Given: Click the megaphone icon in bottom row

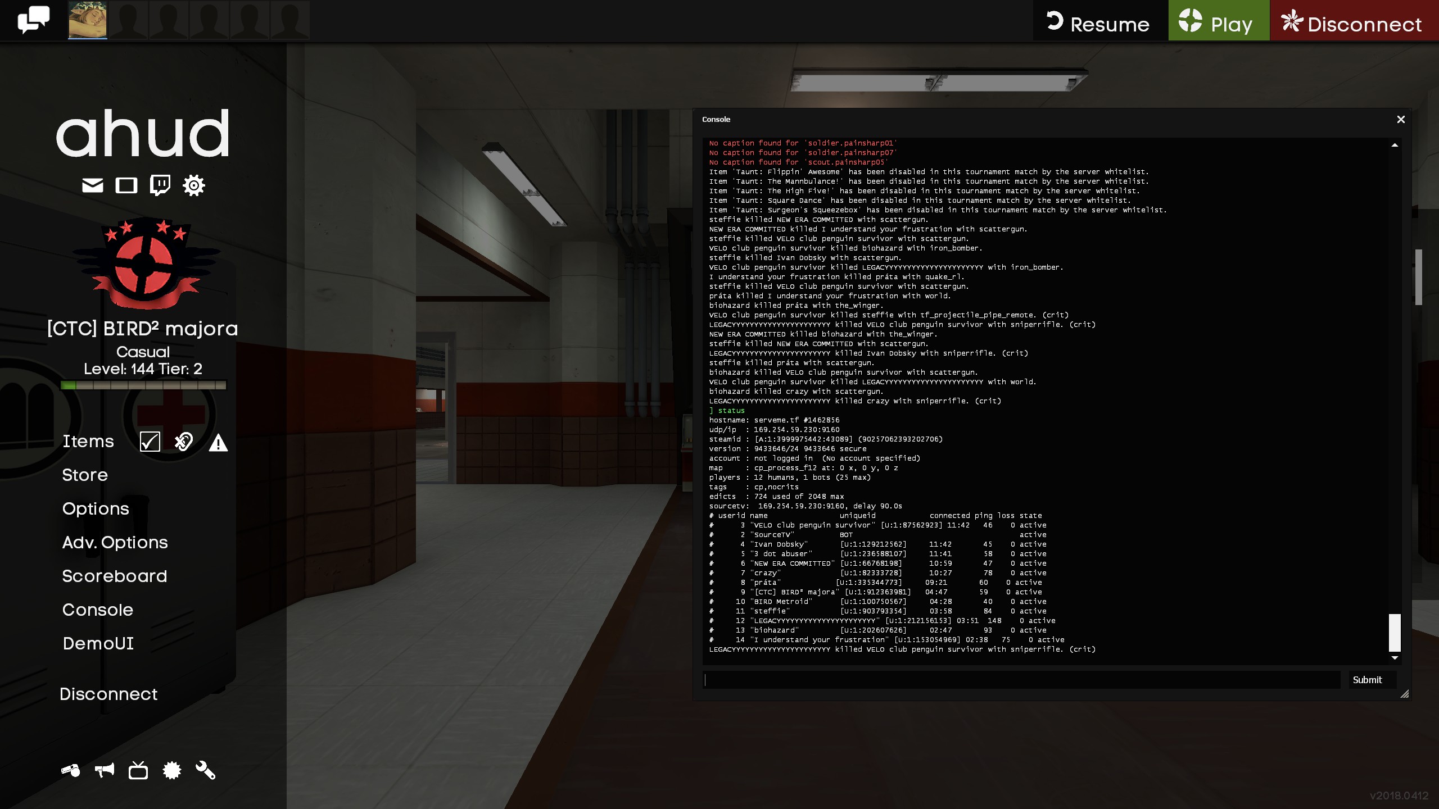Looking at the screenshot, I should [105, 770].
